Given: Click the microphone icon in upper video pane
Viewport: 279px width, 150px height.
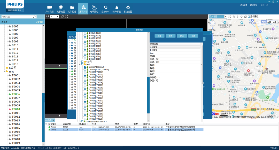Looking at the screenshot, I should 59,66.
